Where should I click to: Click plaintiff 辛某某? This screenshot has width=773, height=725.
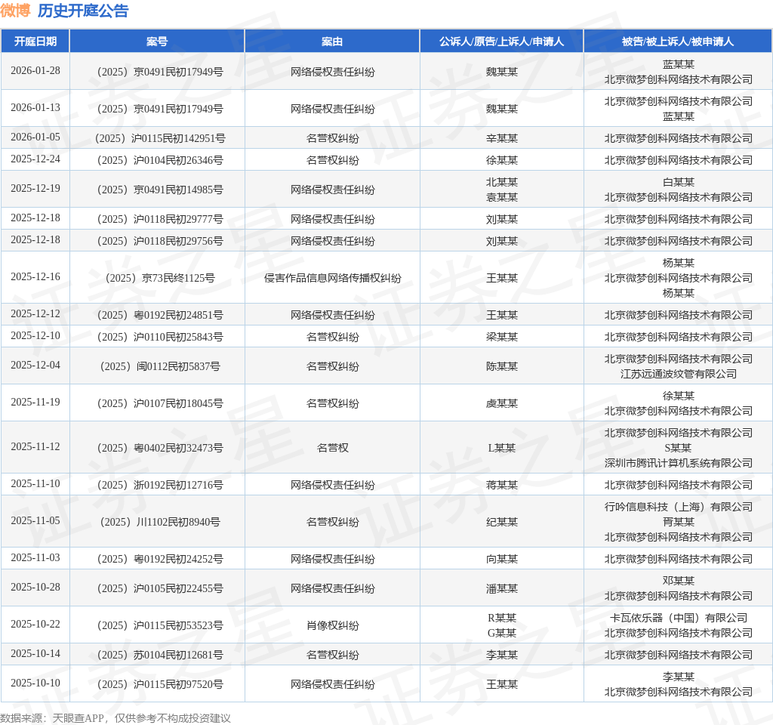point(502,138)
